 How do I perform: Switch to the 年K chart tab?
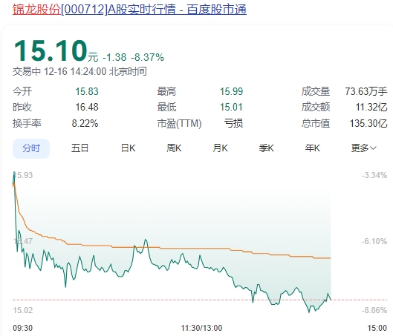(x=313, y=148)
